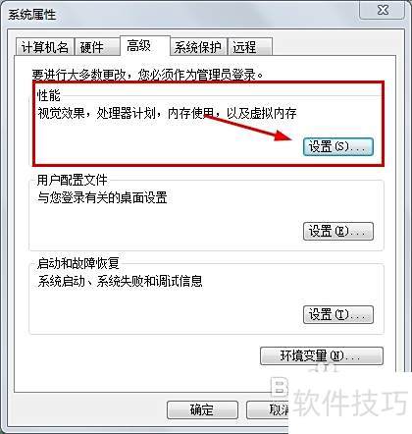
Task: Click the administrator login notice text
Action: [148, 75]
